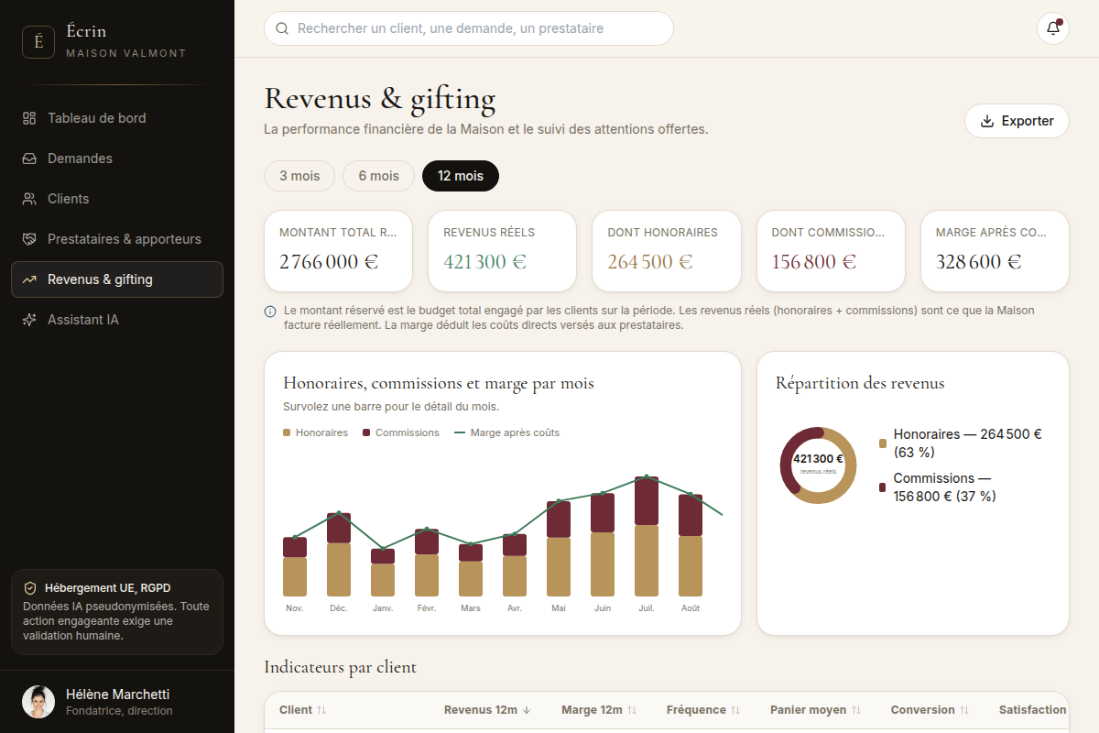Go to Demandes page

pos(117,159)
